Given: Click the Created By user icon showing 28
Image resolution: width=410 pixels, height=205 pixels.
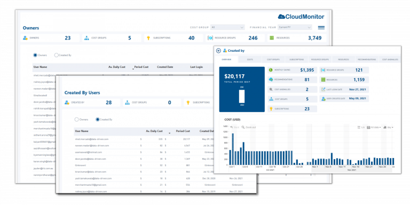Looking at the screenshot, I should [67, 102].
